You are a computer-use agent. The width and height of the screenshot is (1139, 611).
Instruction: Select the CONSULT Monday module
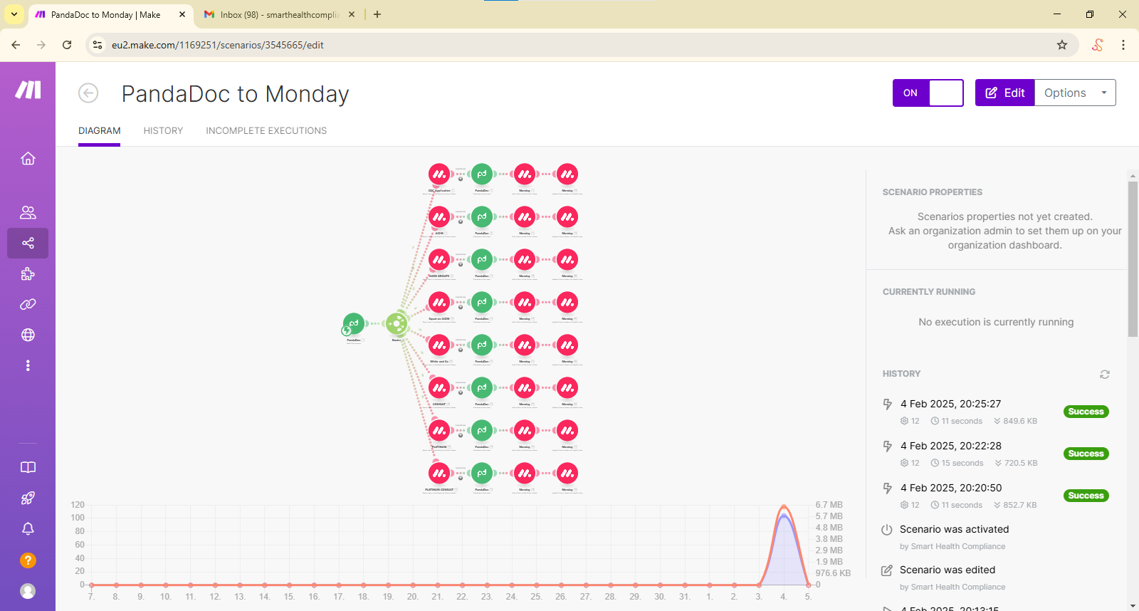439,388
